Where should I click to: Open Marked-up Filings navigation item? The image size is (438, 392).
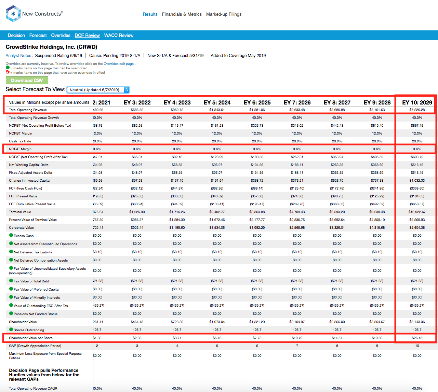point(224,14)
